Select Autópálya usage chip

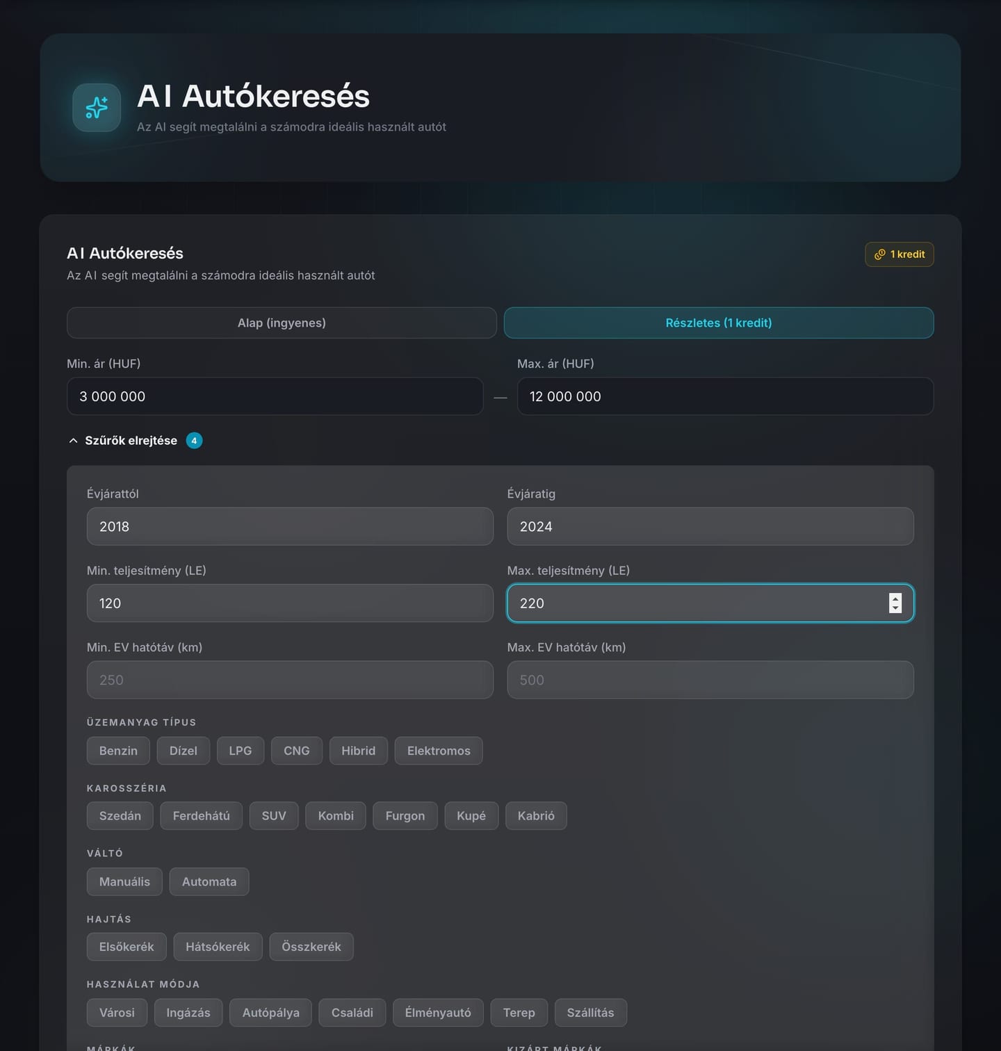coord(271,1013)
